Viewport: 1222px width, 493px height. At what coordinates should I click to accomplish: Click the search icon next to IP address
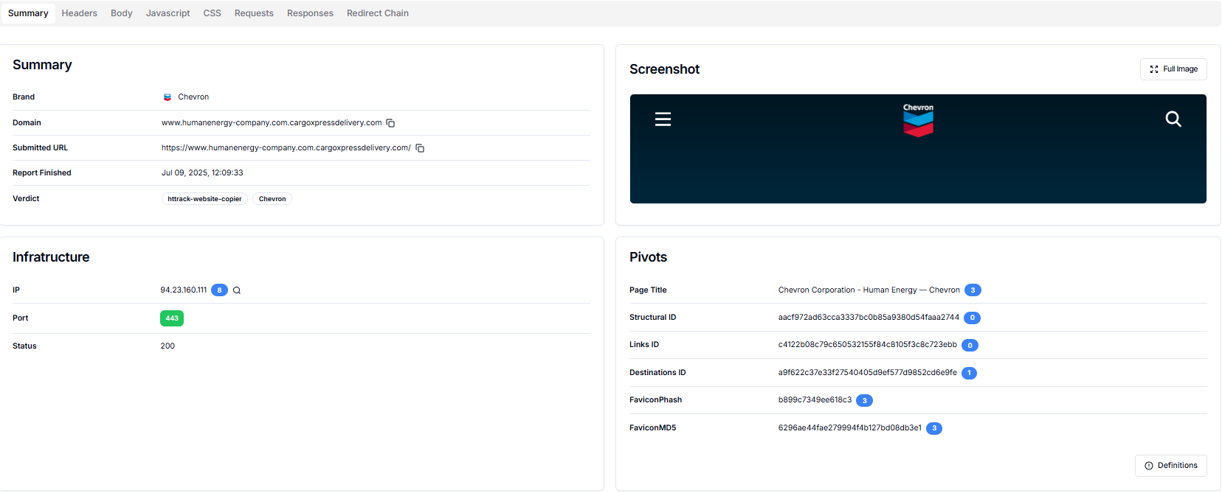coord(237,290)
